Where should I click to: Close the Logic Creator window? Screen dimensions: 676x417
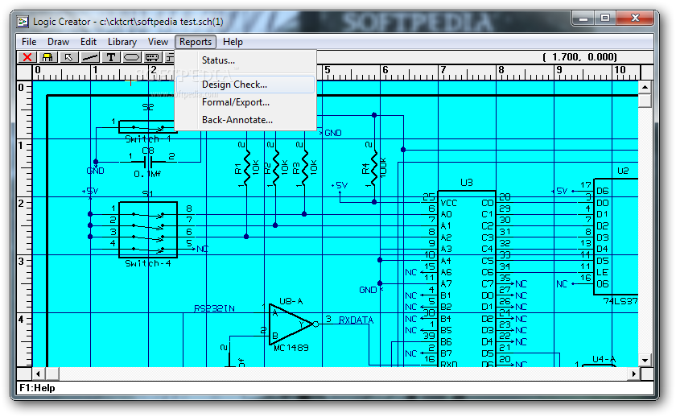tap(635, 19)
